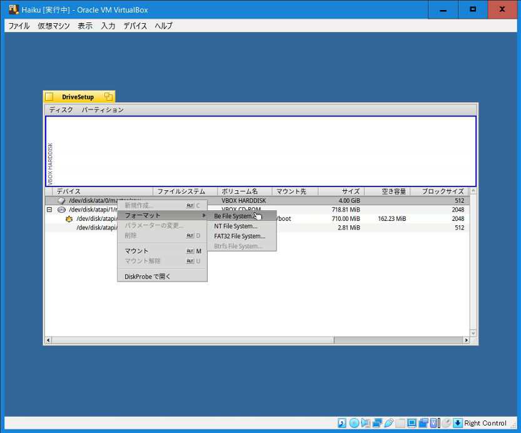
Task: Click the VBOX HARDDISK volume name cell
Action: tap(243, 201)
